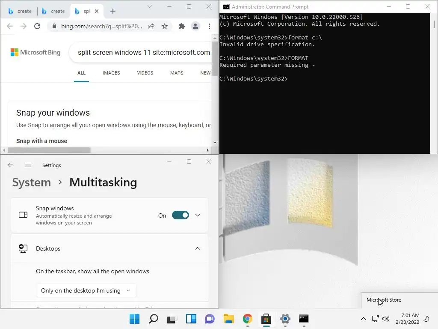The image size is (438, 329).
Task: Open 'Only on the desktop I'm using' dropdown
Action: pyautogui.click(x=86, y=290)
